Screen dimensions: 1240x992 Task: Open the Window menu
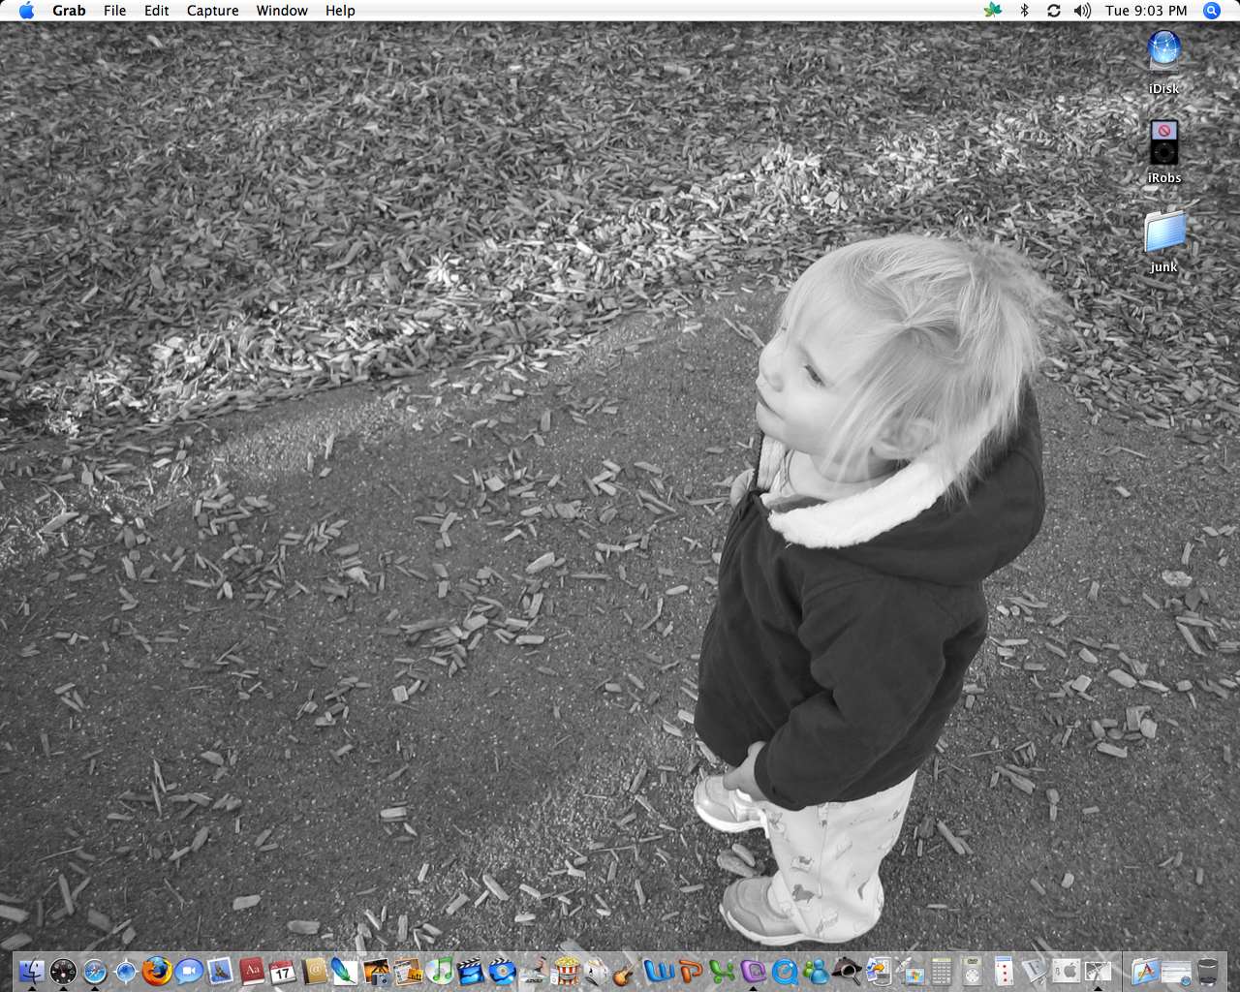click(282, 11)
